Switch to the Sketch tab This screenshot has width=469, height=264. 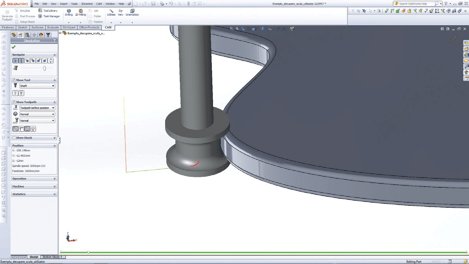tap(22, 27)
